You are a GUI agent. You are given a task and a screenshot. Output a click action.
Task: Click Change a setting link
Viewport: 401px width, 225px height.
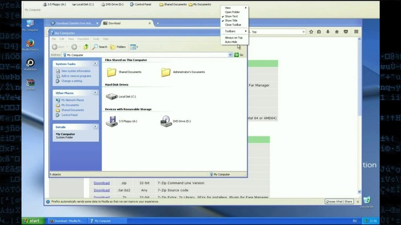click(71, 81)
